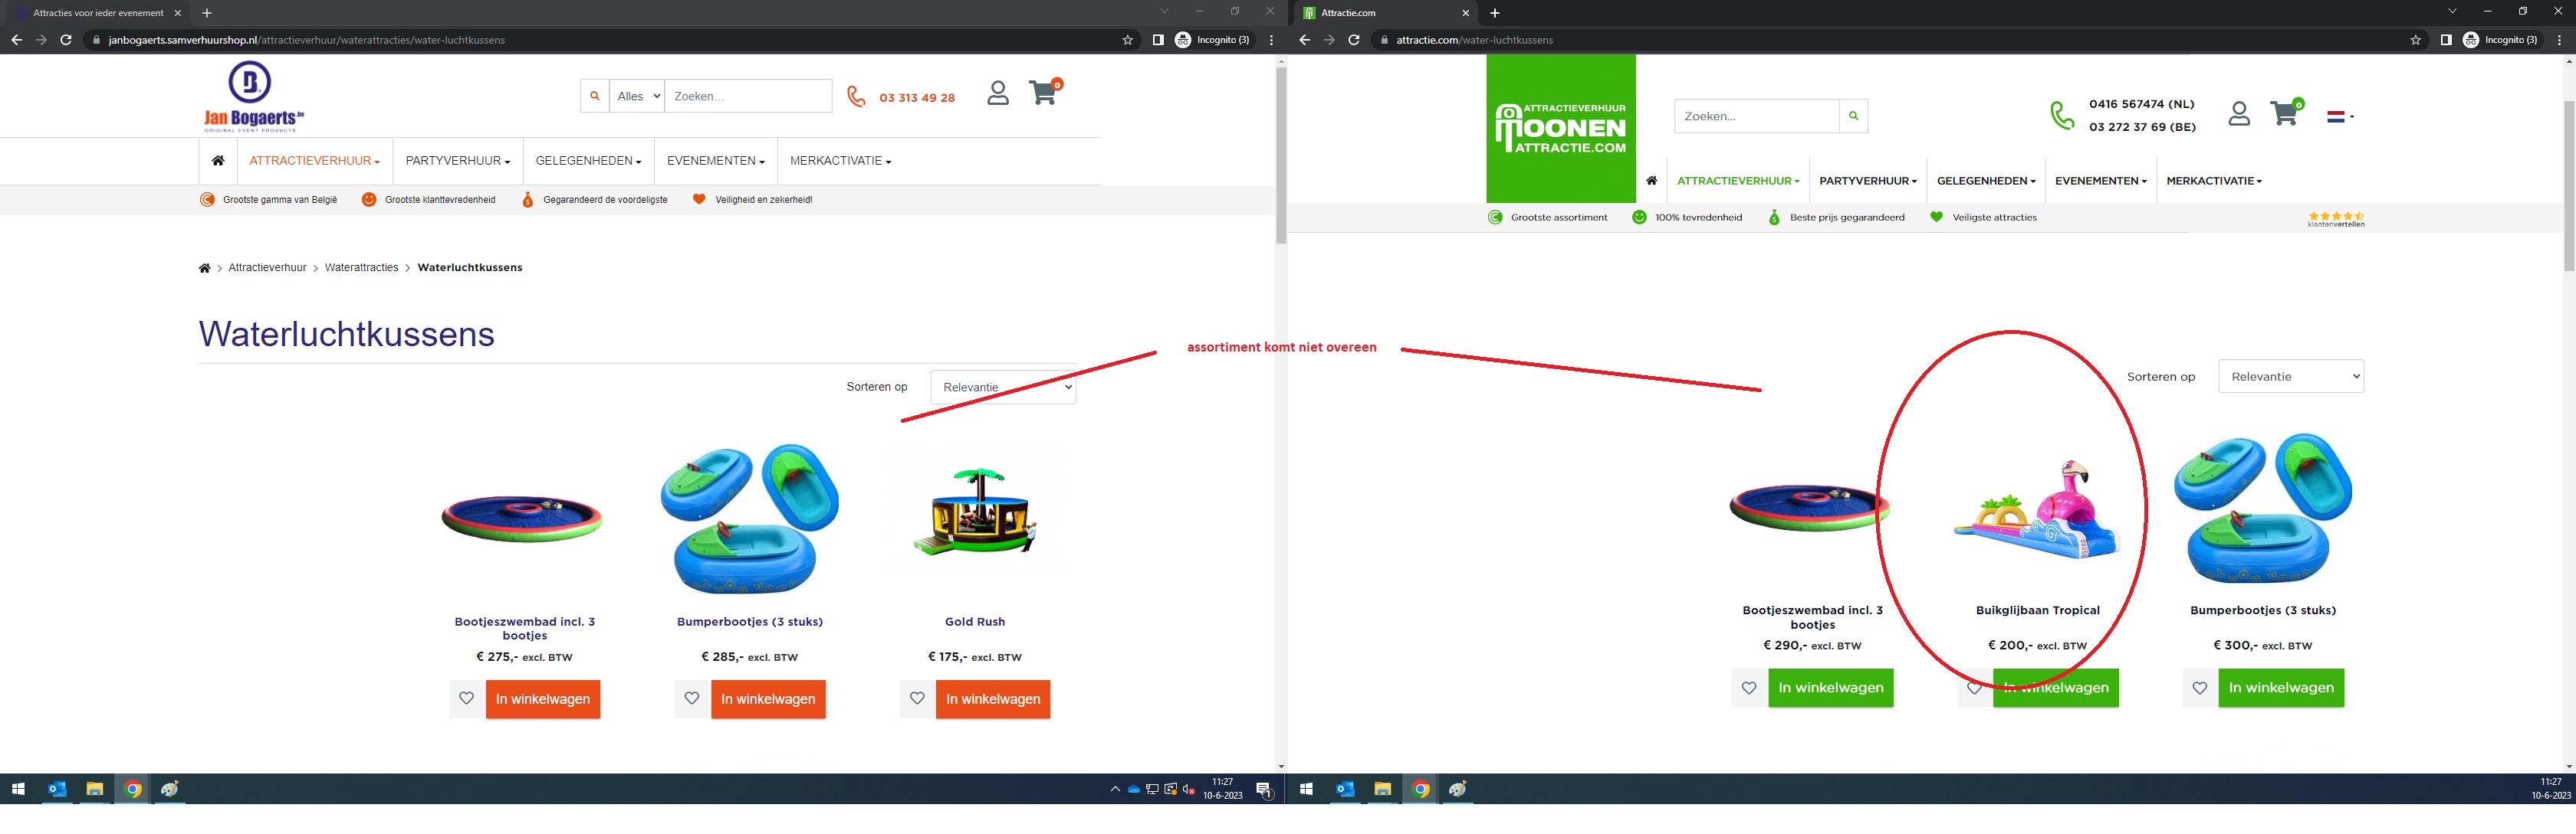Open Attractieverhuur breadcrumb link
2576x834 pixels.
(x=267, y=268)
